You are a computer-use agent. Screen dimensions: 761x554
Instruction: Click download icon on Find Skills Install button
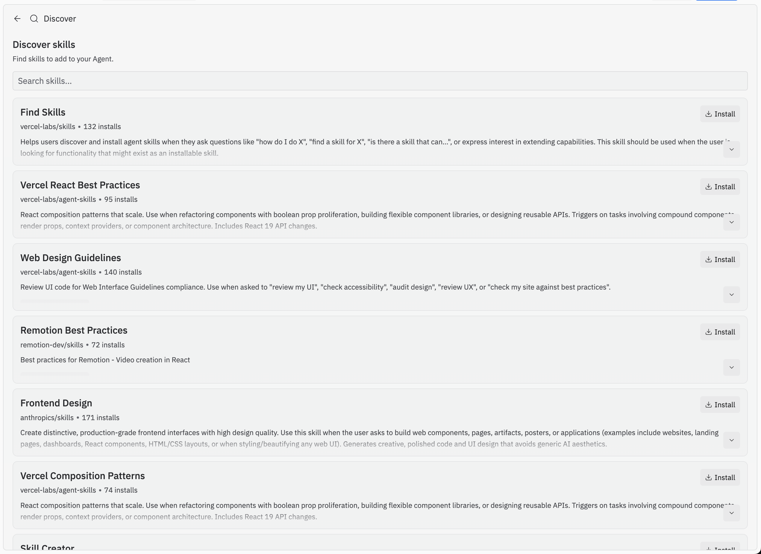(x=709, y=114)
